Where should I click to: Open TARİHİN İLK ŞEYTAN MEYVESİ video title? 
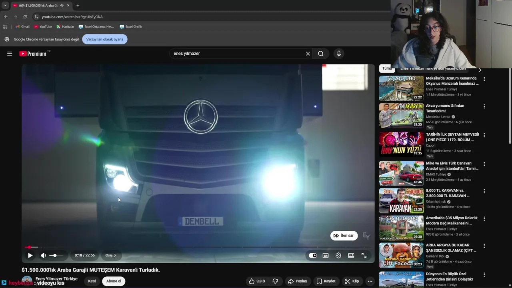tap(452, 137)
